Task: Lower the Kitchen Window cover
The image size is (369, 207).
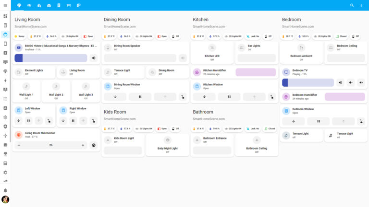Action: pos(204,96)
